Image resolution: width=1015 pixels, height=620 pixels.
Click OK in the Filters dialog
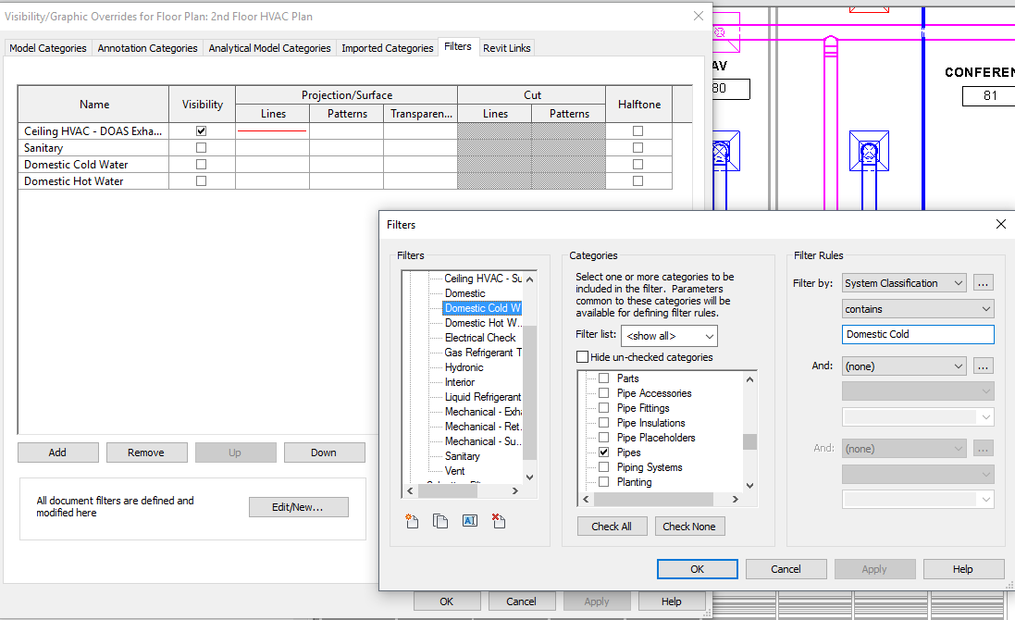click(697, 569)
